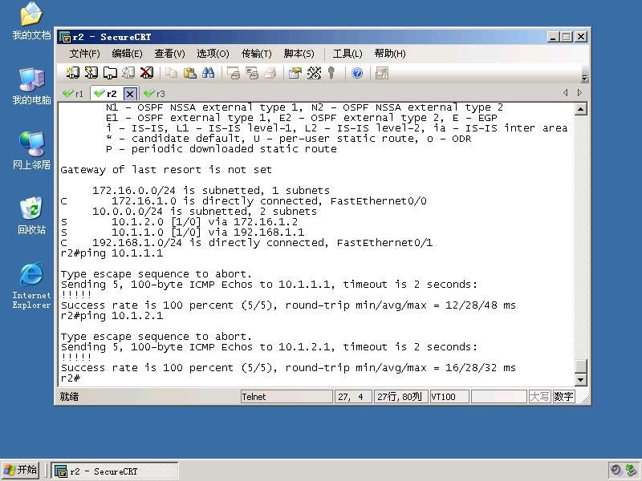
Task: Click the Disconnect red X icon
Action: (147, 73)
